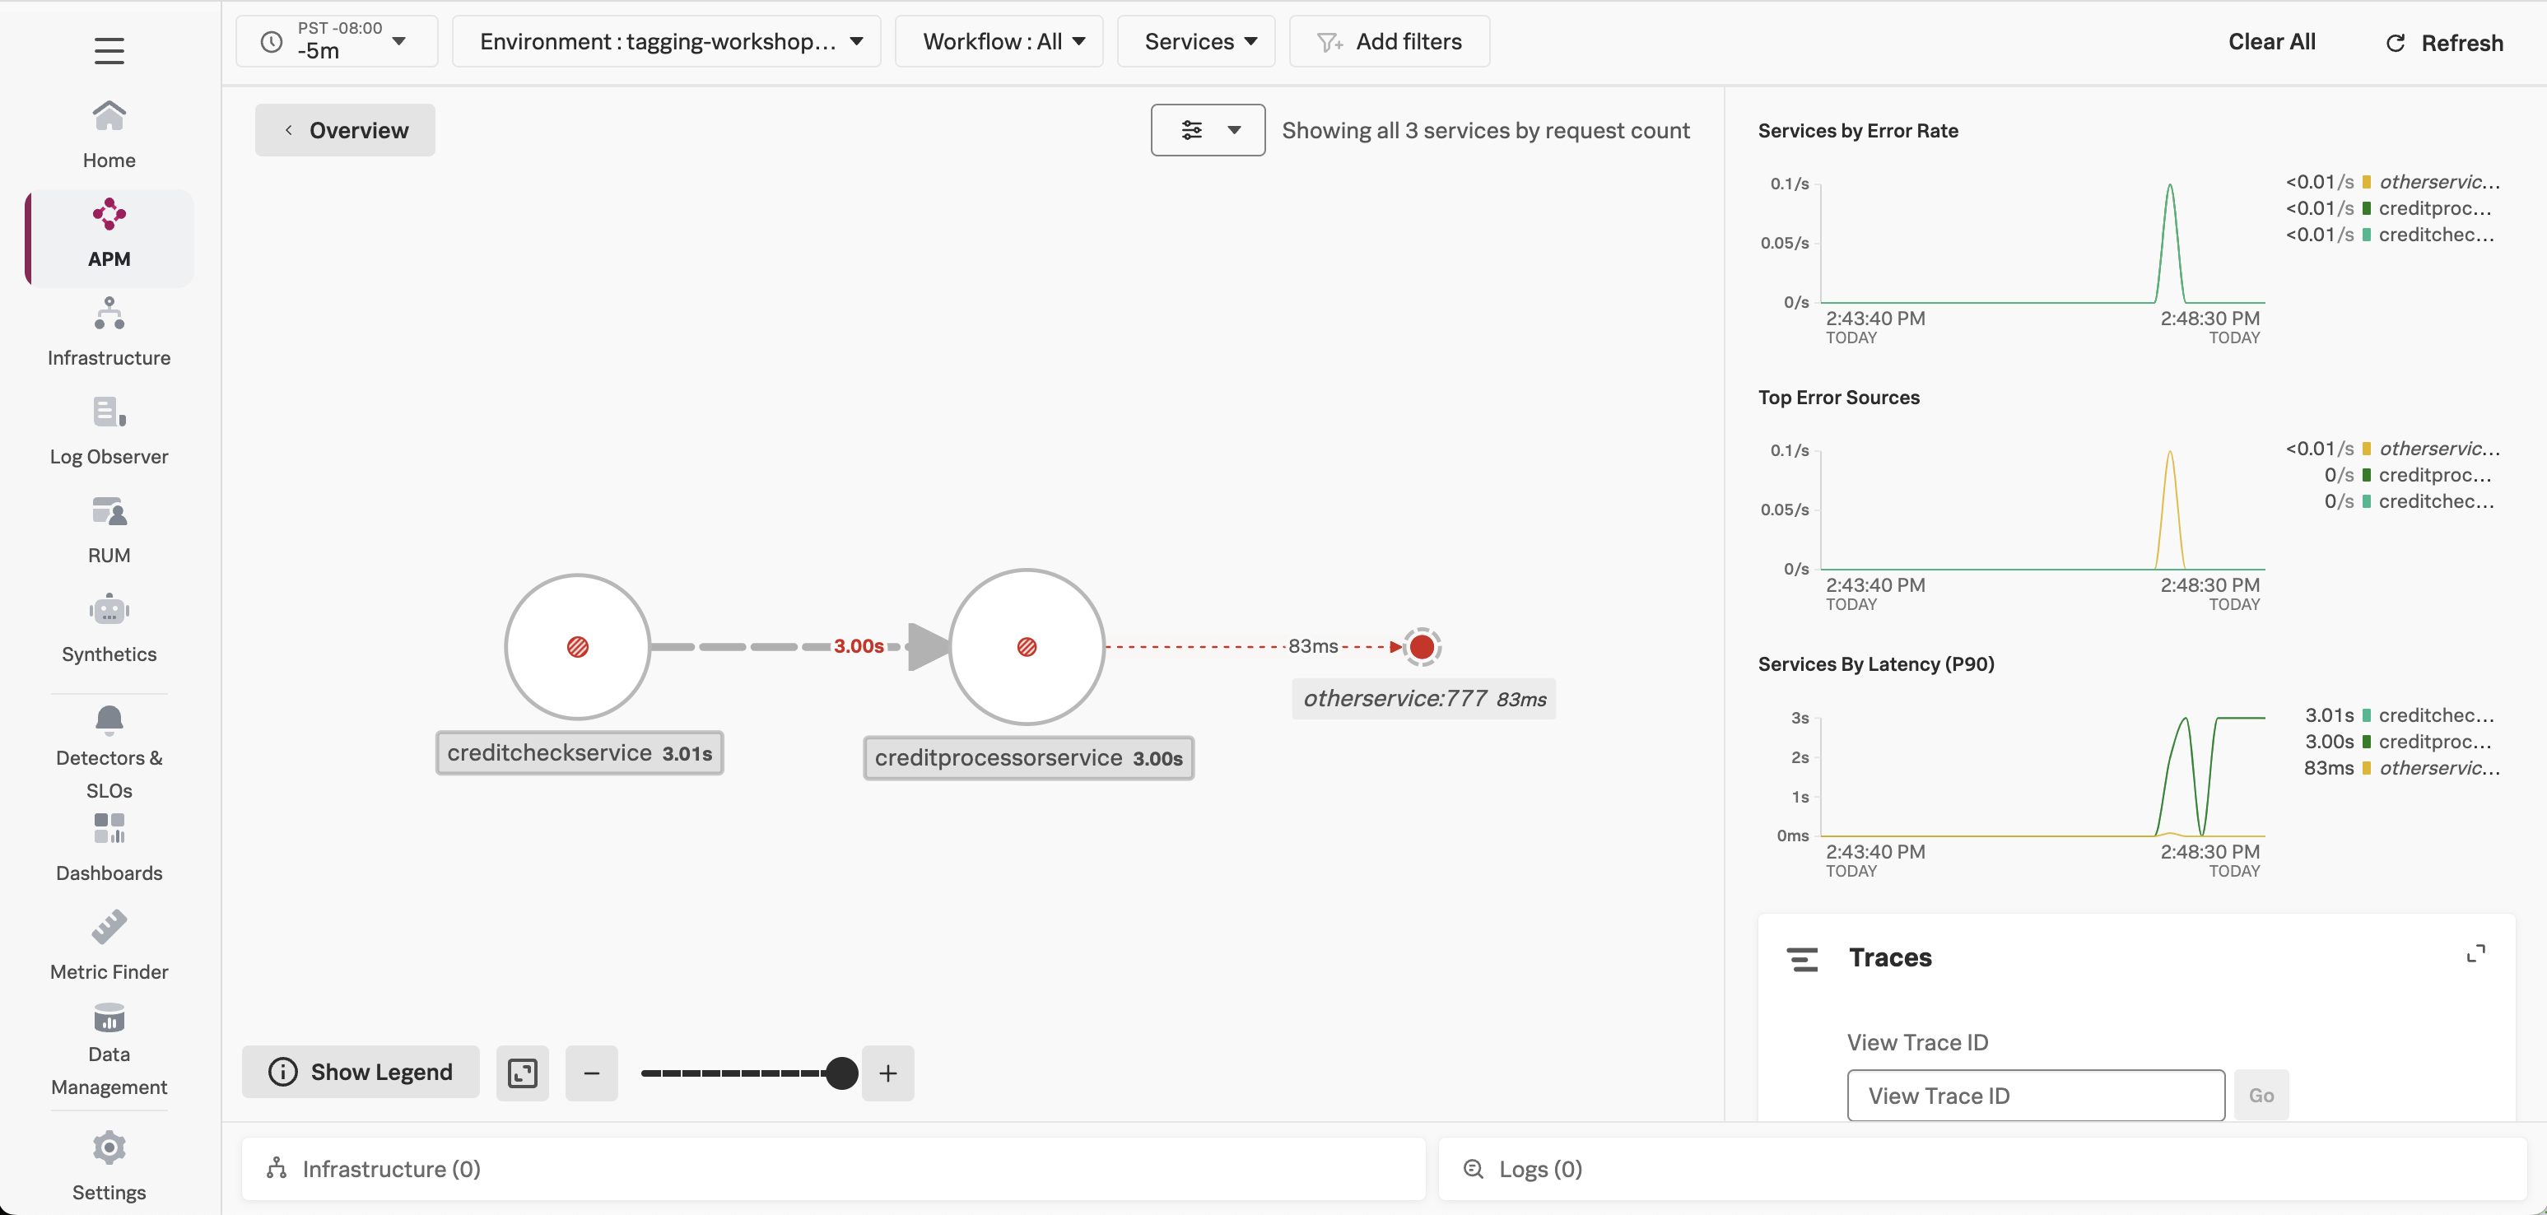This screenshot has height=1215, width=2547.
Task: Open the Workflow: All dropdown
Action: 999,41
